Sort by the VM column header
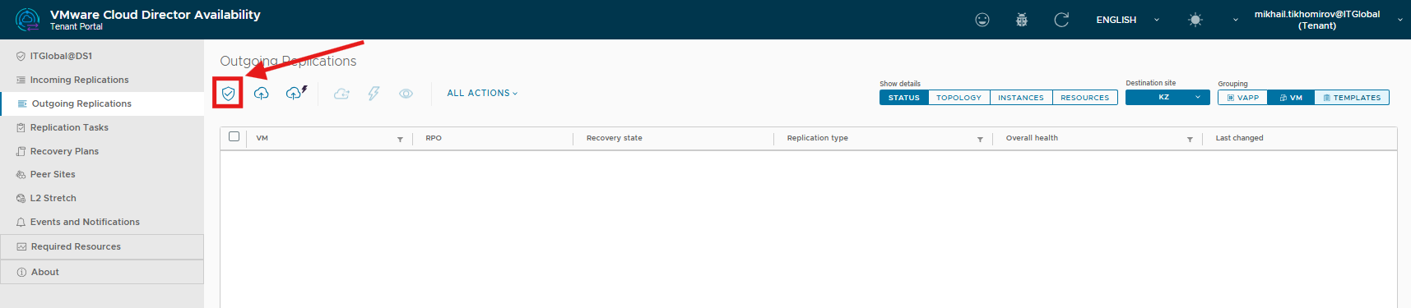The height and width of the screenshot is (308, 1411). click(262, 138)
